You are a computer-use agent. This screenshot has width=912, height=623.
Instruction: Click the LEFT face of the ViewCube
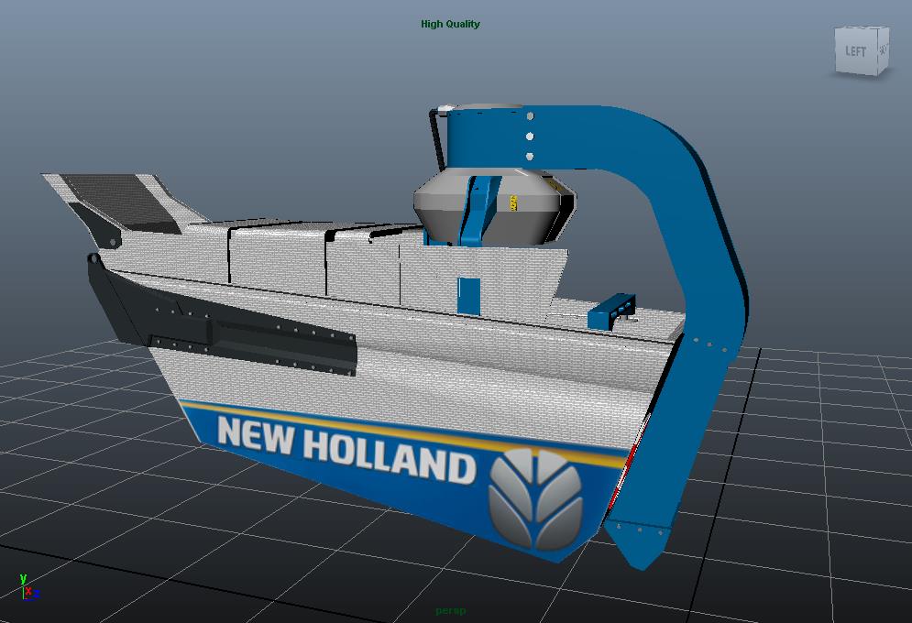click(x=855, y=51)
